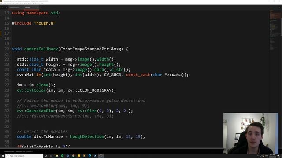
Task: Click commented 'fastNlMeansDenoising' line
Action: click(65, 116)
